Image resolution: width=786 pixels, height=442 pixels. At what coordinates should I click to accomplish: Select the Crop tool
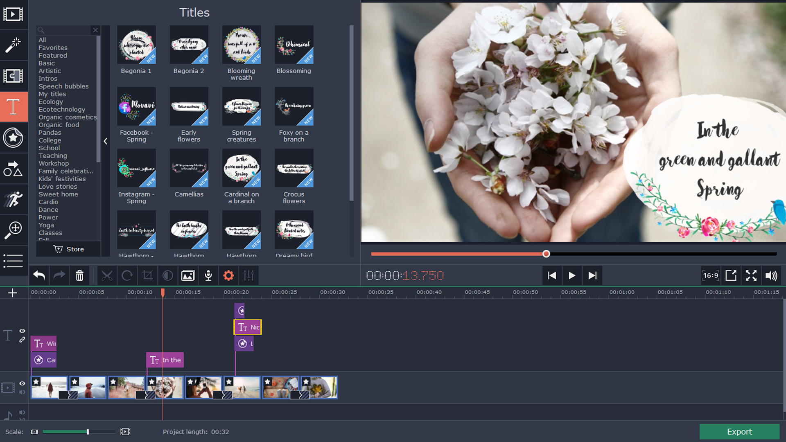147,275
